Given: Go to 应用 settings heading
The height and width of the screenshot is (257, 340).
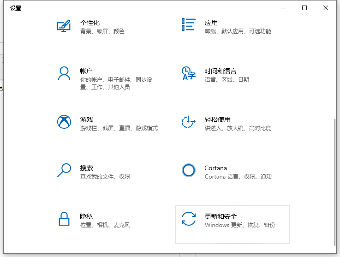Looking at the screenshot, I should tap(211, 23).
